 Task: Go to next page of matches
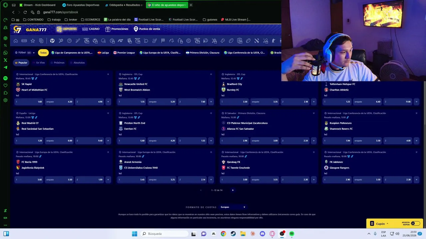click(233, 190)
